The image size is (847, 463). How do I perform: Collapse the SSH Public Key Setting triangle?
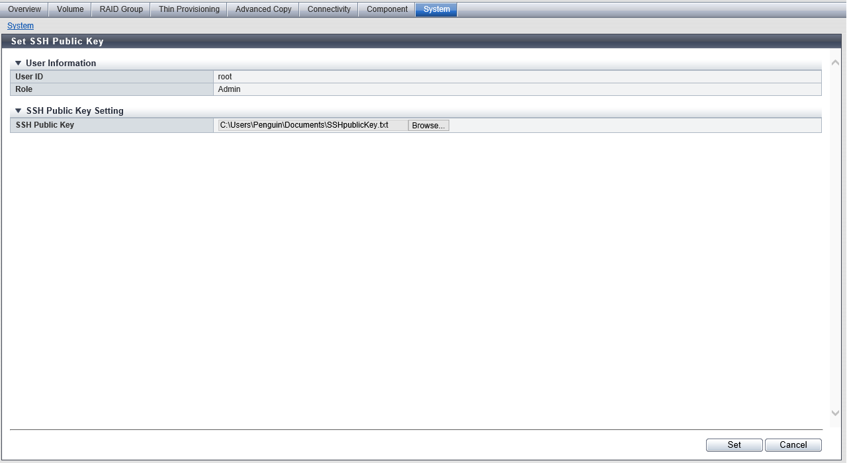(x=19, y=111)
